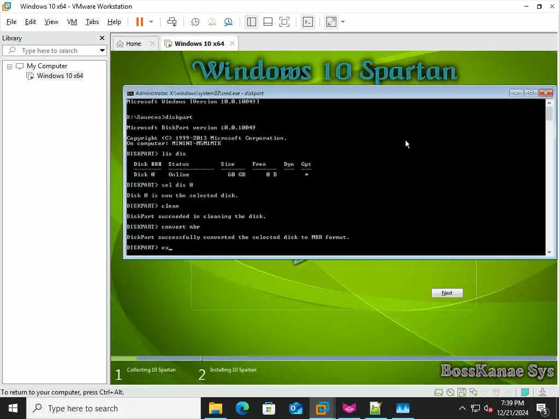559x419 pixels.
Task: Click the teal message log icon
Action: pos(525,392)
